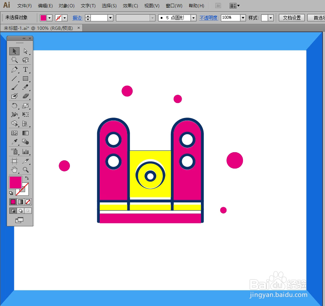
Task: Click the magenta fill swatch in tools panel
Action: point(16,182)
